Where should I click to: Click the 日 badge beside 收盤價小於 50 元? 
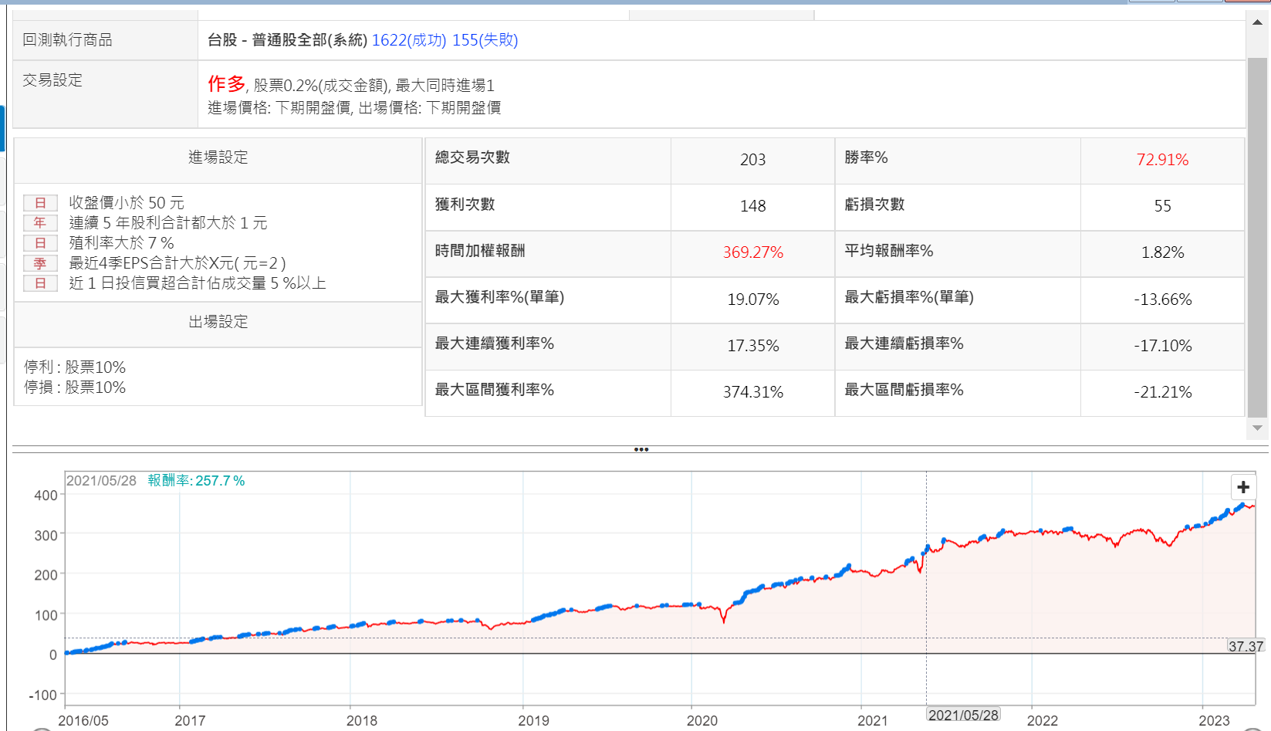coord(40,203)
